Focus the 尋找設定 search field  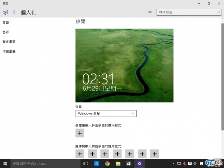coord(189,12)
